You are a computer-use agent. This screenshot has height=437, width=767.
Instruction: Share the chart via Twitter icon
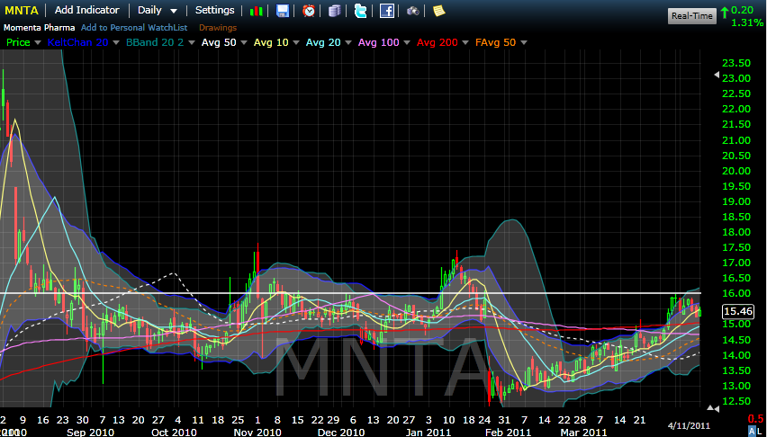[360, 11]
